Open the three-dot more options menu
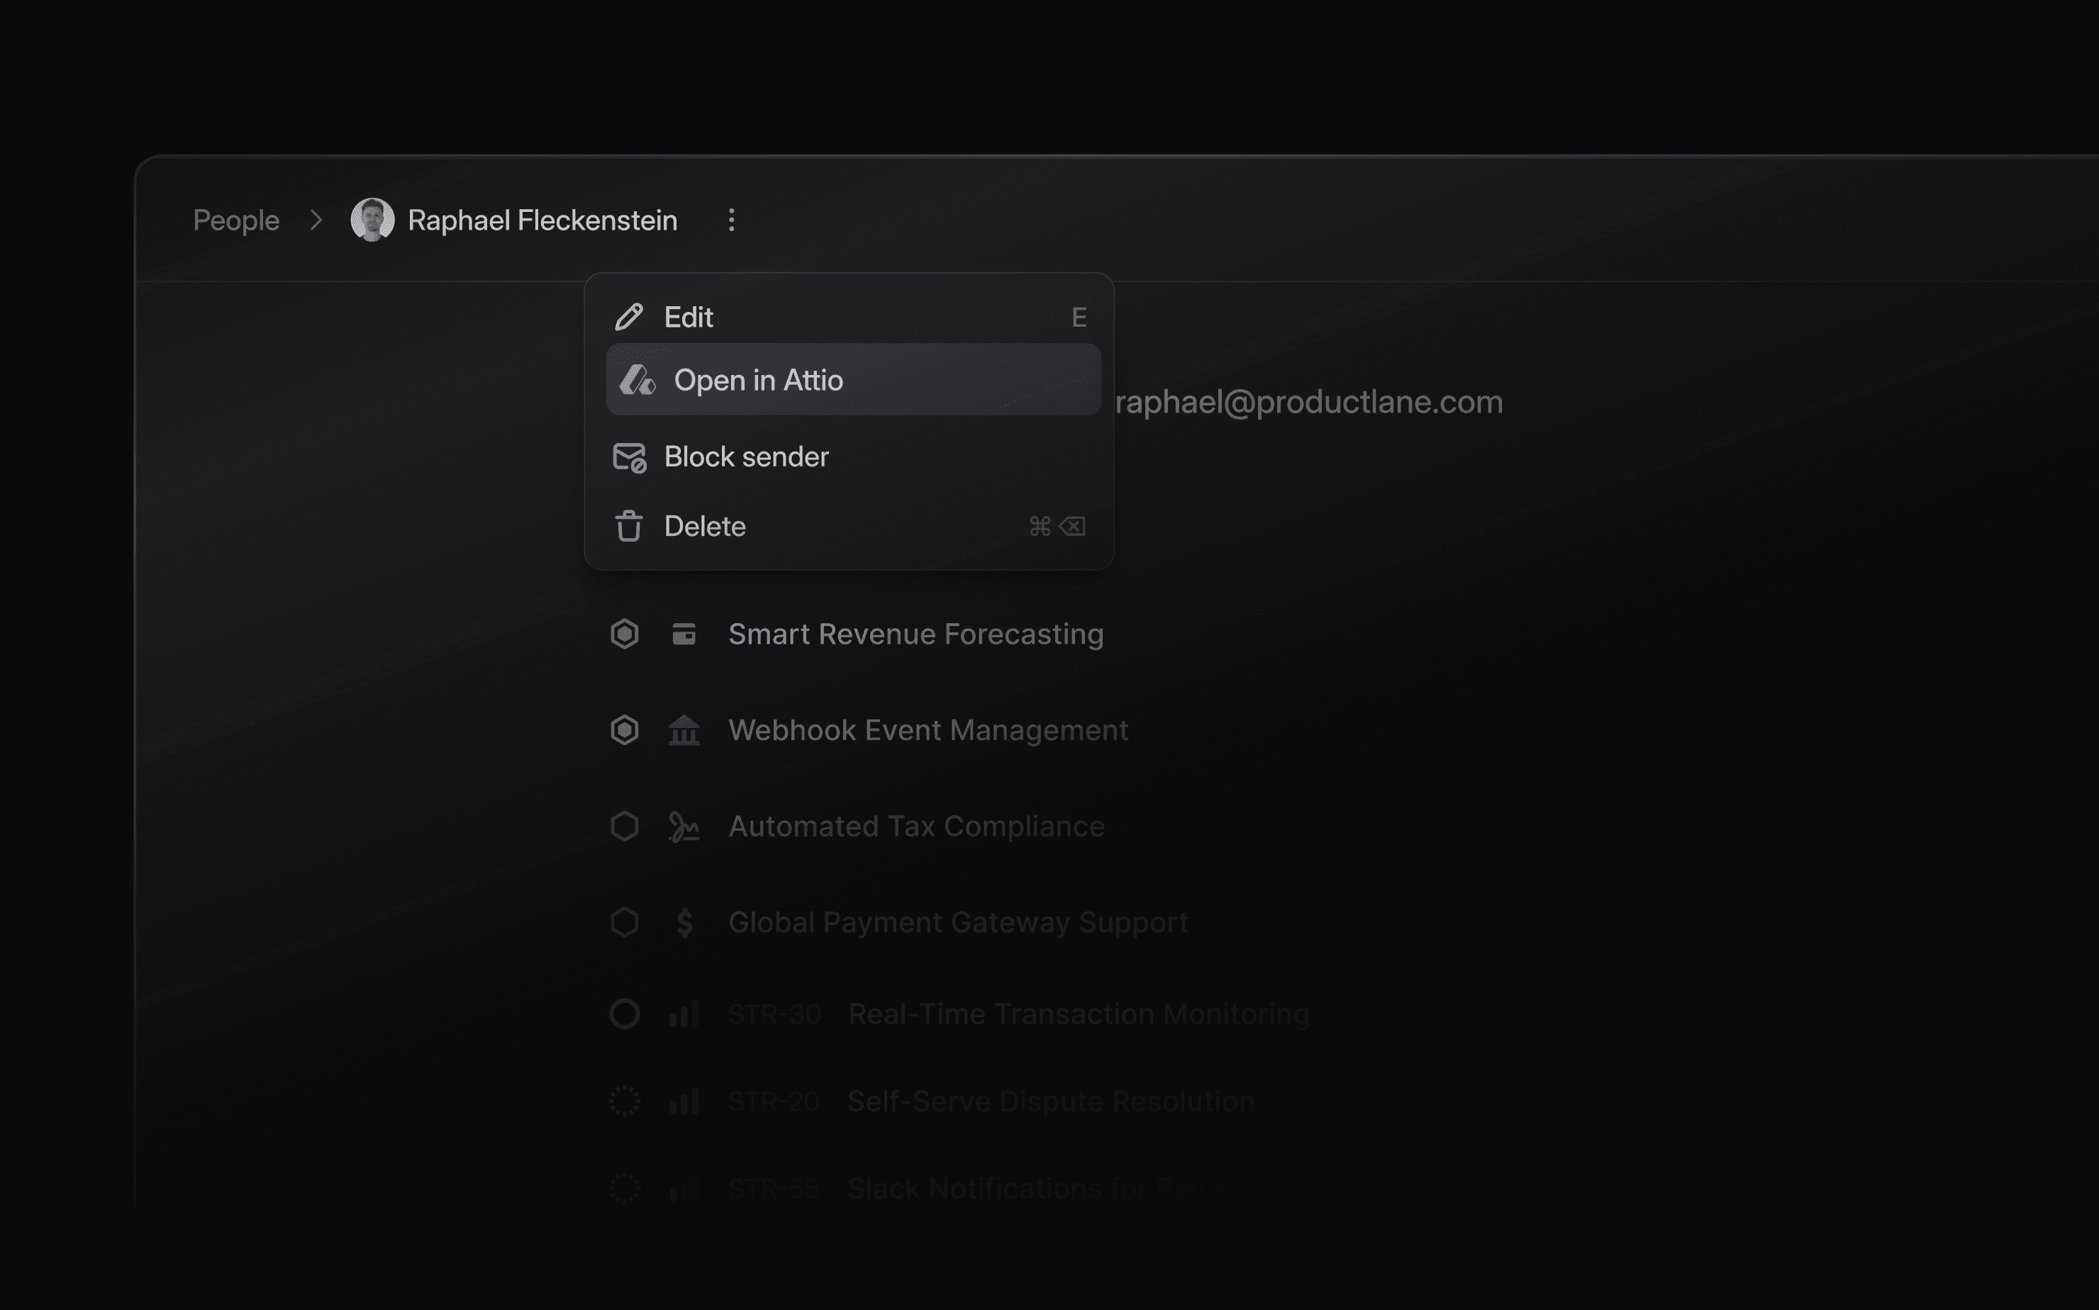This screenshot has width=2099, height=1310. pyautogui.click(x=731, y=220)
